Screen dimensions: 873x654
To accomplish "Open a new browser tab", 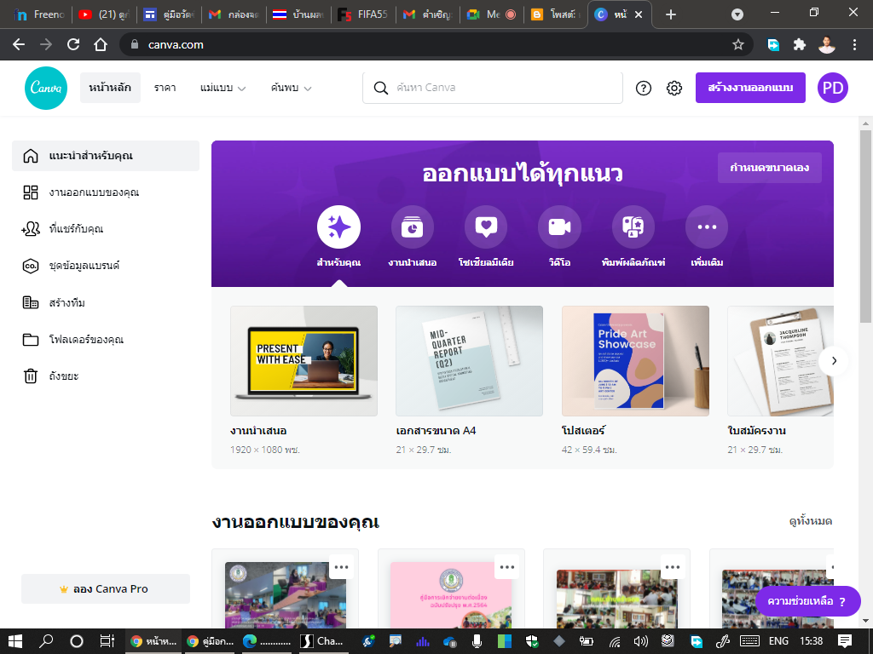I will [x=671, y=14].
